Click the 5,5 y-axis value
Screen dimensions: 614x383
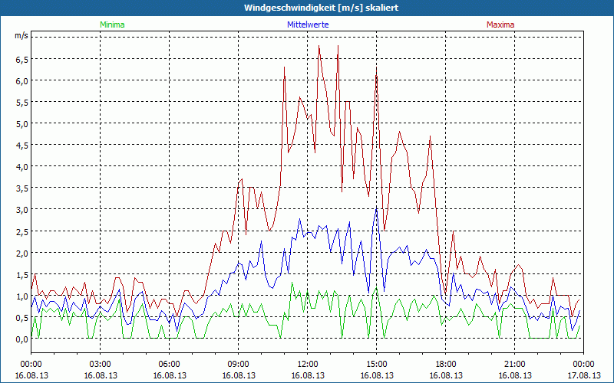(x=22, y=103)
